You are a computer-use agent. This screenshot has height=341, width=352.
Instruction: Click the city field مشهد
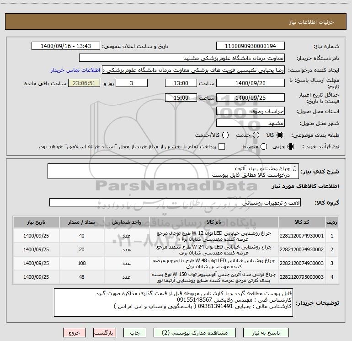[251, 123]
